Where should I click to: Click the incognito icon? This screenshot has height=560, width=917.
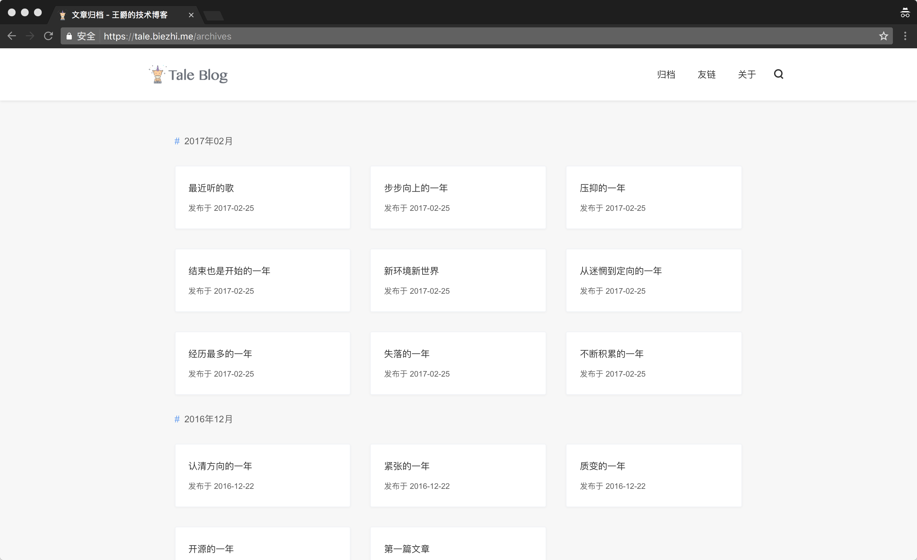click(905, 13)
